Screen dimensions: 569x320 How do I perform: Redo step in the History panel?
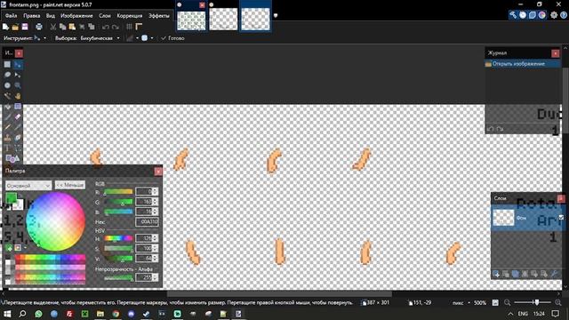pyautogui.click(x=500, y=129)
